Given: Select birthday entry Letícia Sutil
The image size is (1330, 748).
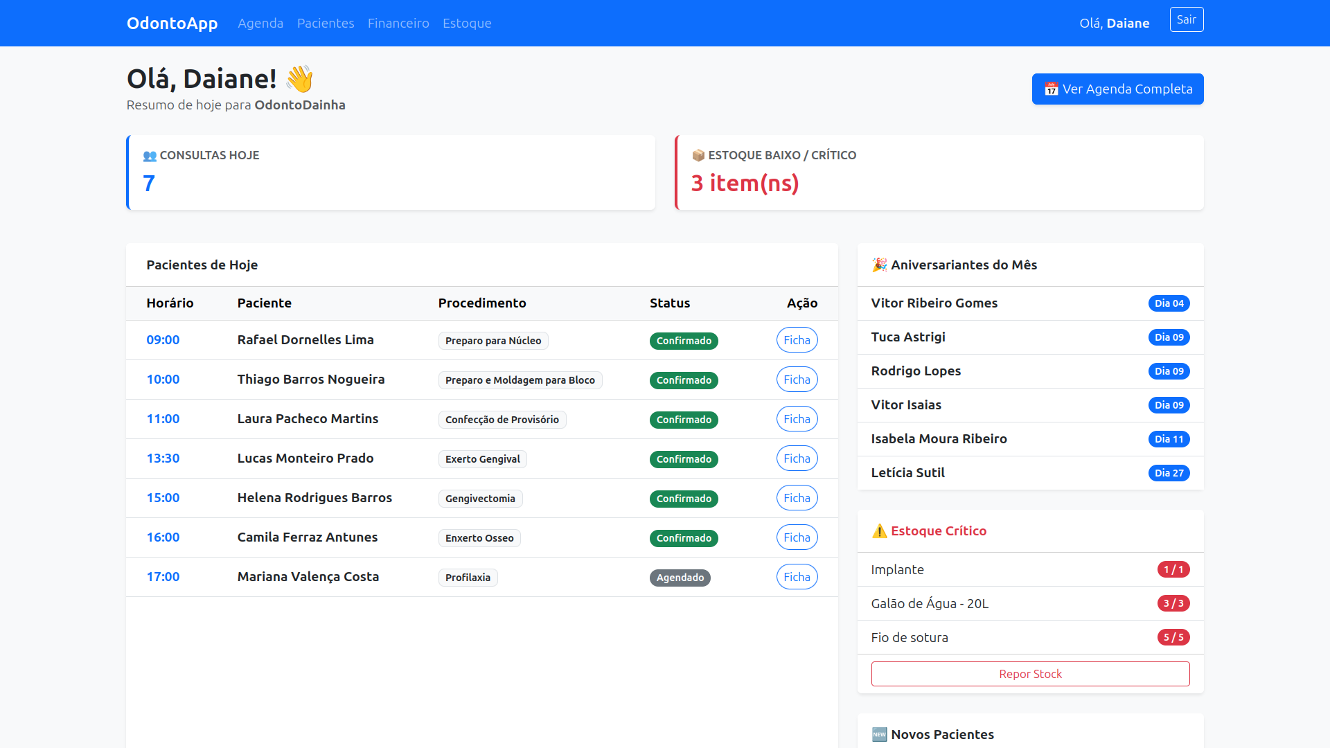Looking at the screenshot, I should (1030, 473).
